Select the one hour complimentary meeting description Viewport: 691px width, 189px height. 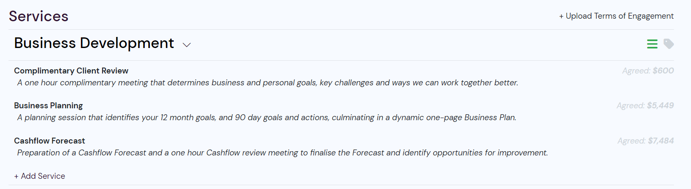(x=268, y=82)
